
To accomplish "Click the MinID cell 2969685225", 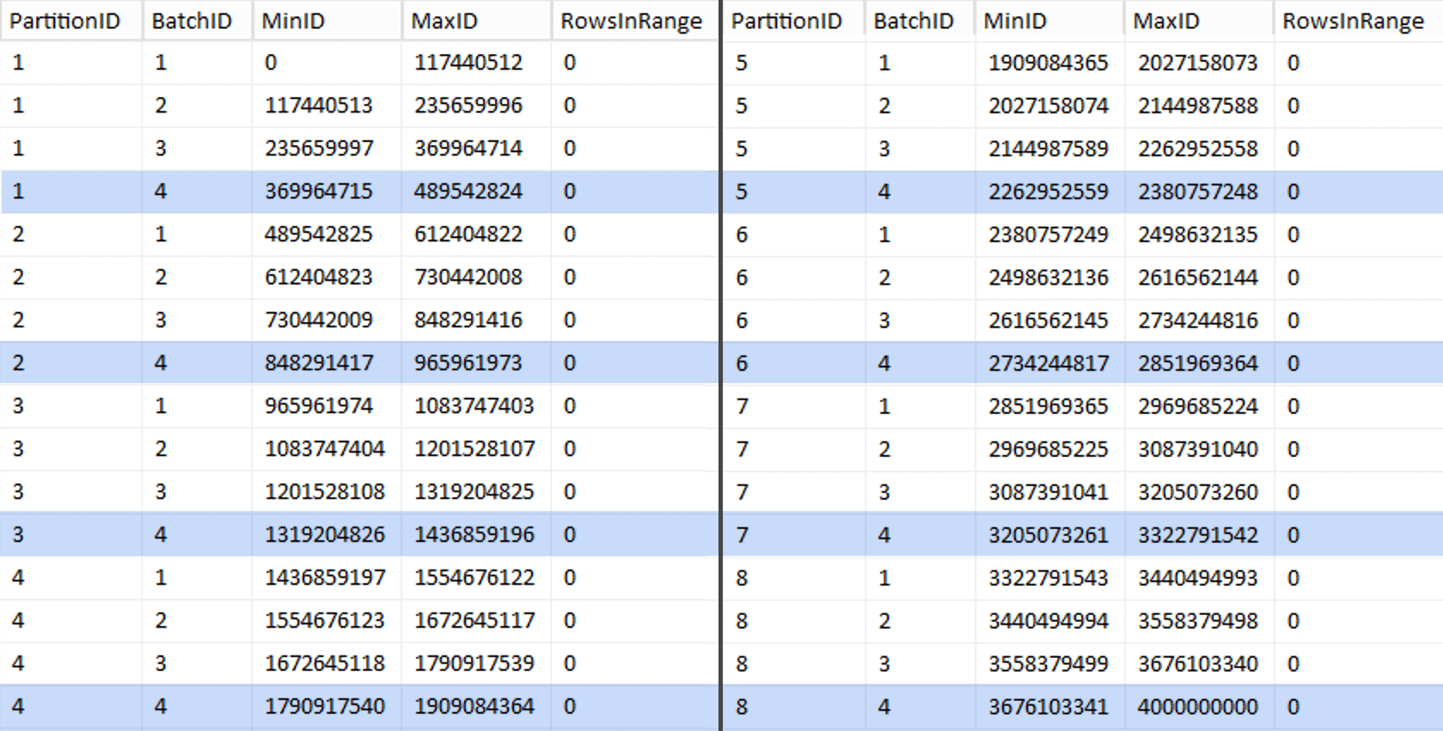I will pos(1049,449).
